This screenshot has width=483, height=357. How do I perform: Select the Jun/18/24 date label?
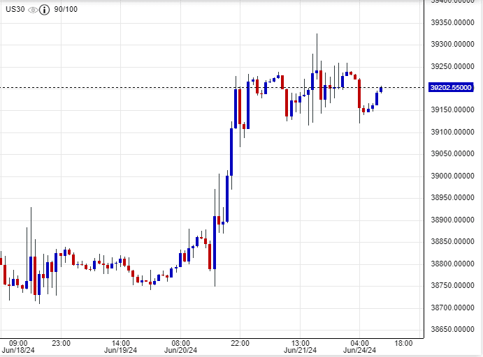[13, 351]
